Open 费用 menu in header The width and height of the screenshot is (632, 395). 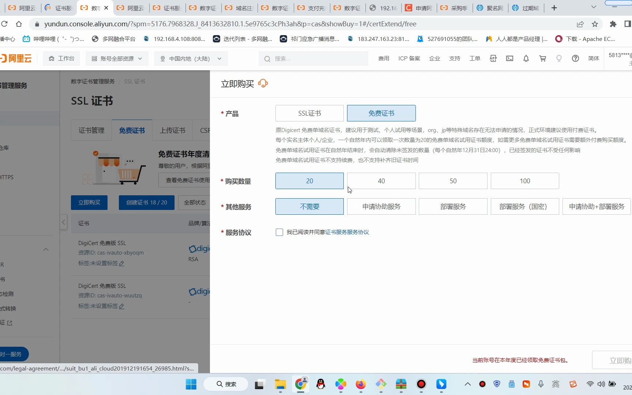tap(384, 59)
